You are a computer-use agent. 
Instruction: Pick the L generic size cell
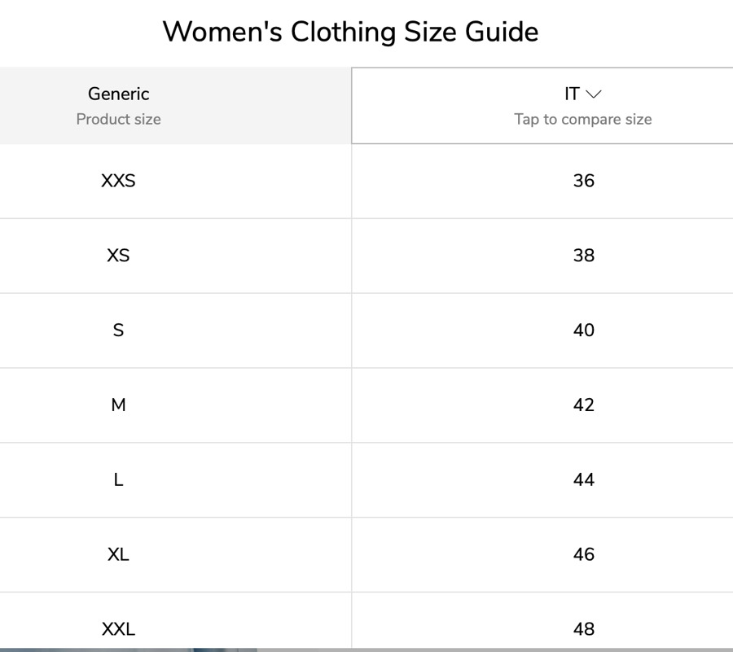119,480
